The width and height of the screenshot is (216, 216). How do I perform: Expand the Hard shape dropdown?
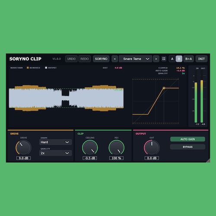(55, 142)
